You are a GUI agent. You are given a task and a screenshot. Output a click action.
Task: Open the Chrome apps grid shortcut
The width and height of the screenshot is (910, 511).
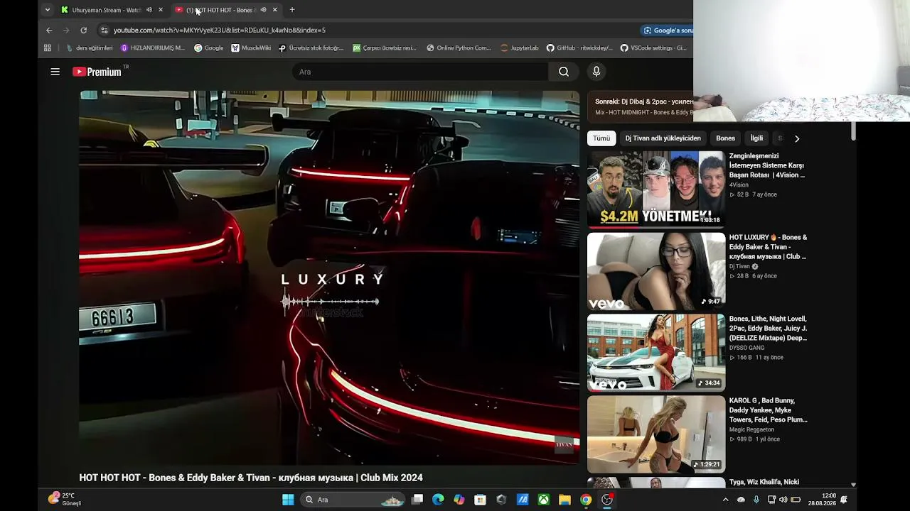(48, 48)
